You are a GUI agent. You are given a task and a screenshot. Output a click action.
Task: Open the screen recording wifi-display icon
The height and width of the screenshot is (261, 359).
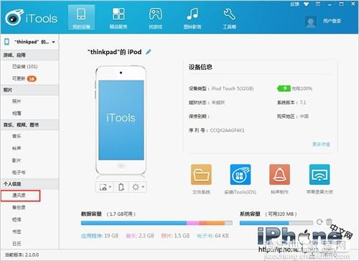(x=320, y=175)
